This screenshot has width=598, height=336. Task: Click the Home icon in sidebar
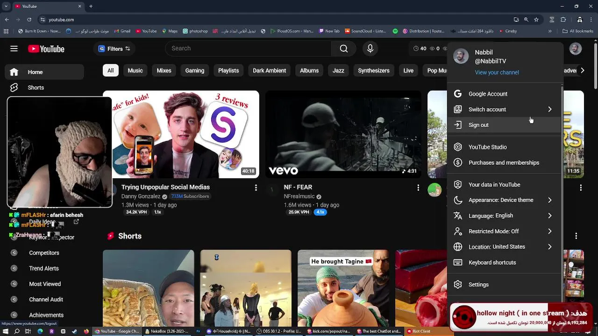[x=14, y=72]
